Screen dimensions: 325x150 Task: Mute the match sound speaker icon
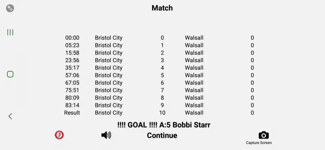tap(106, 135)
